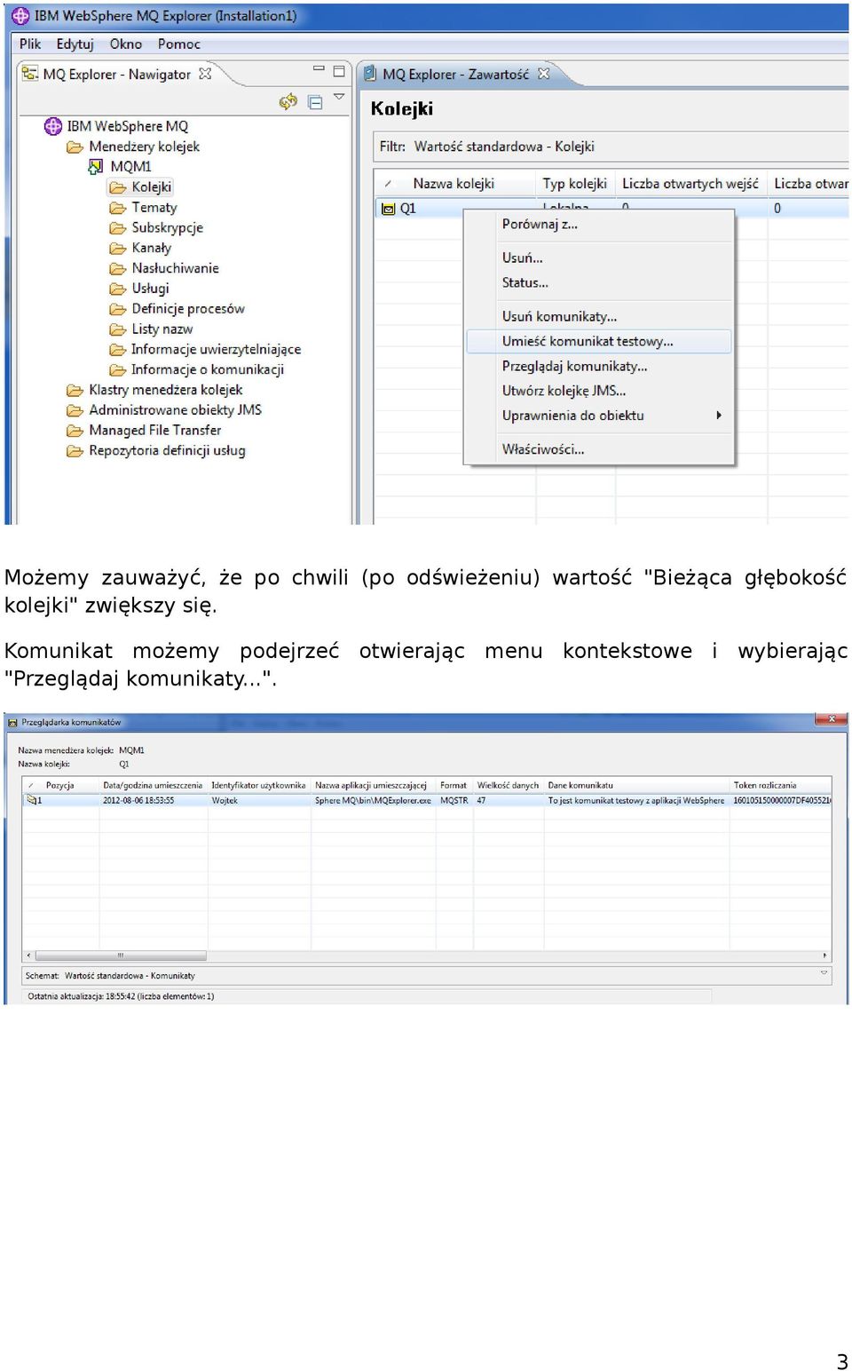Open the Schemat dropdown arrow
The height and width of the screenshot is (1371, 852).
pos(824,974)
